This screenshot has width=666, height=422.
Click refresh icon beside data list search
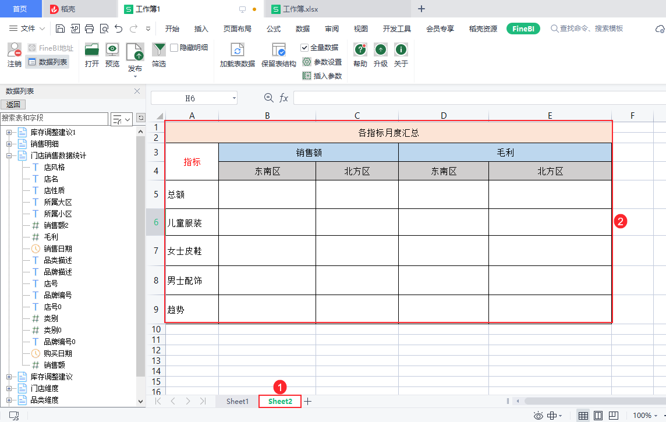[141, 118]
